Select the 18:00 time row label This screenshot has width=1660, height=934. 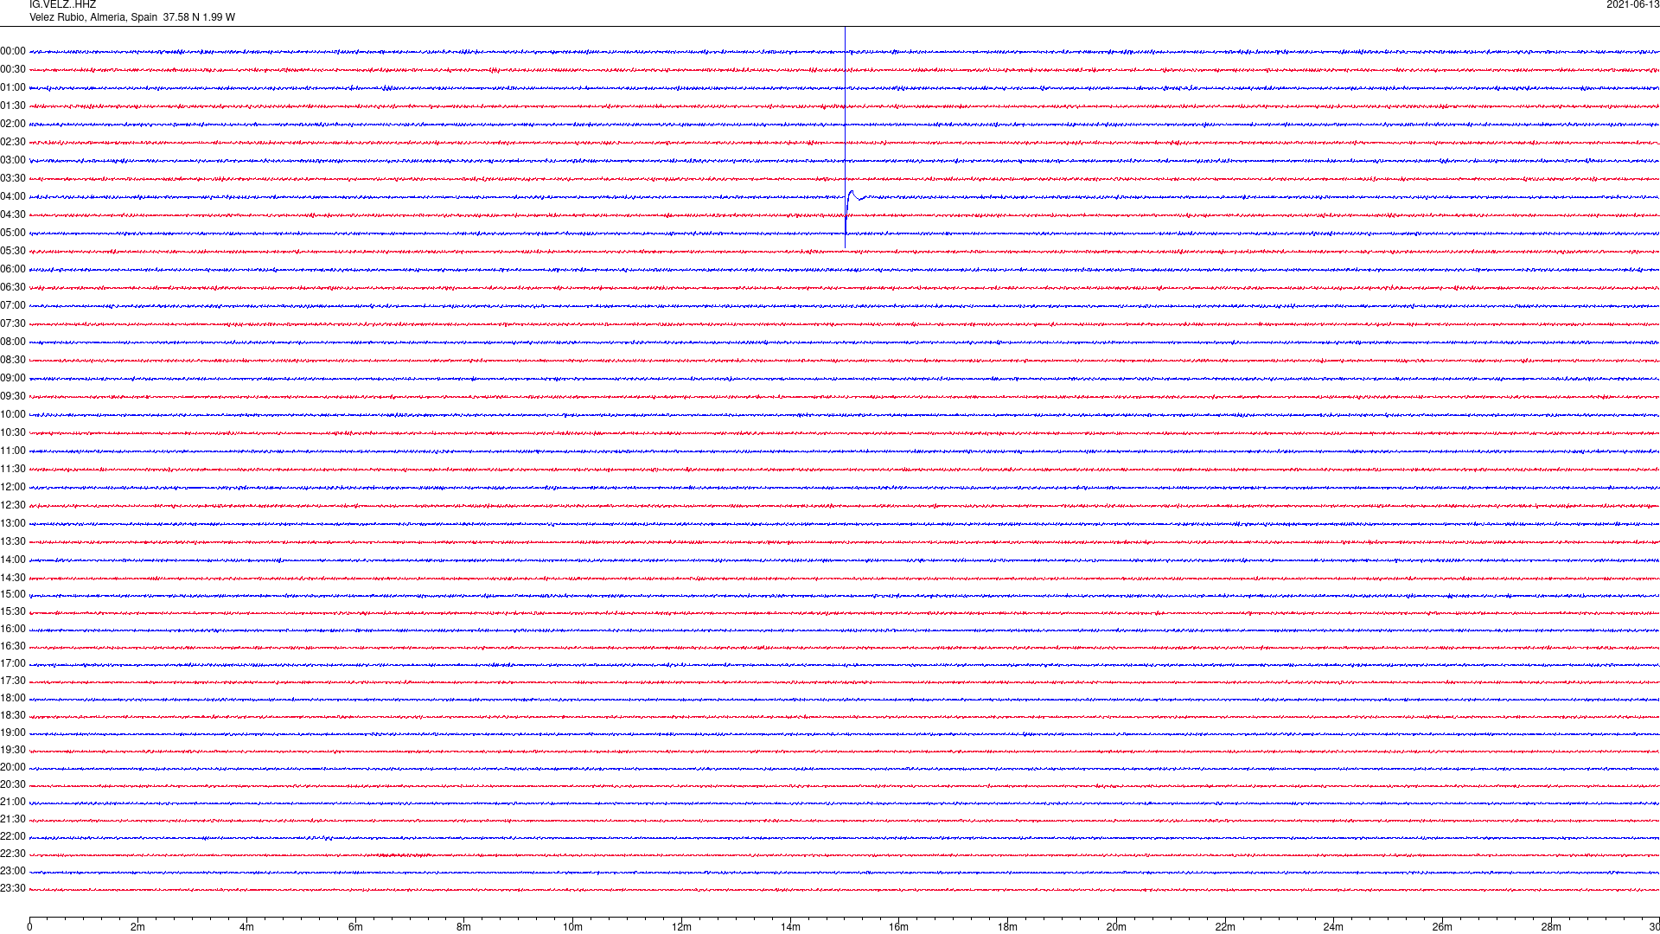13,698
